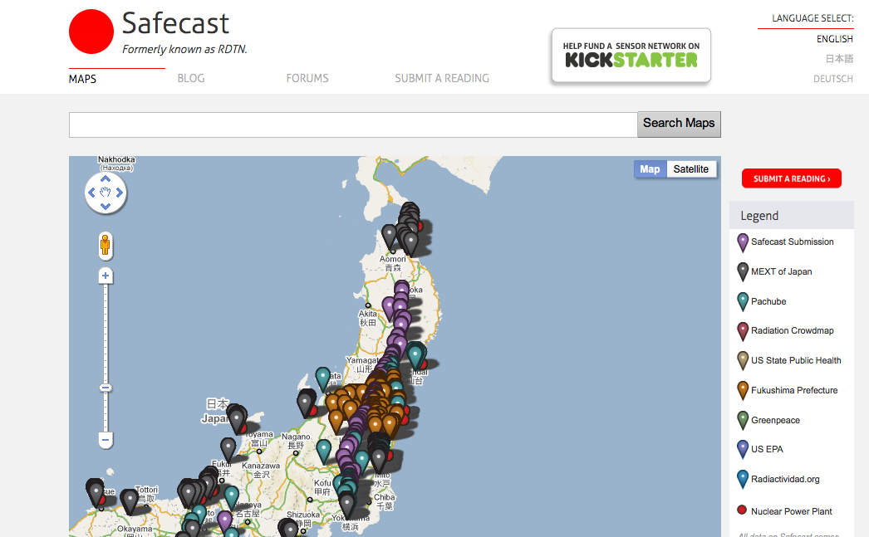Open the BLOG tab
This screenshot has height=537, width=869.
191,79
